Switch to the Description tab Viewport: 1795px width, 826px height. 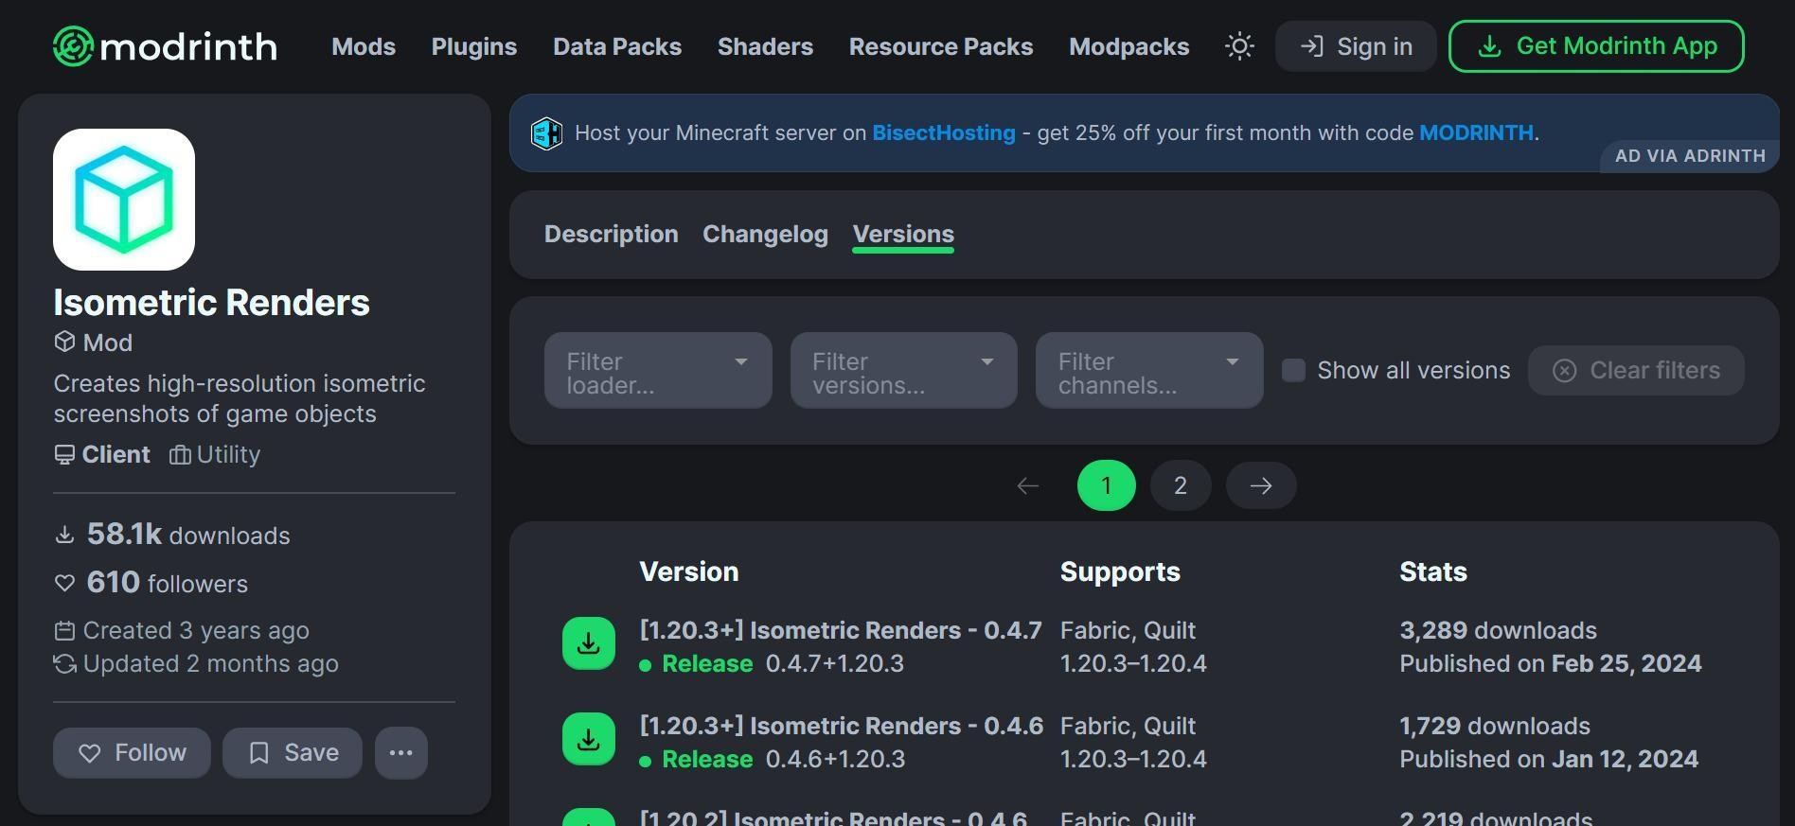pyautogui.click(x=611, y=234)
